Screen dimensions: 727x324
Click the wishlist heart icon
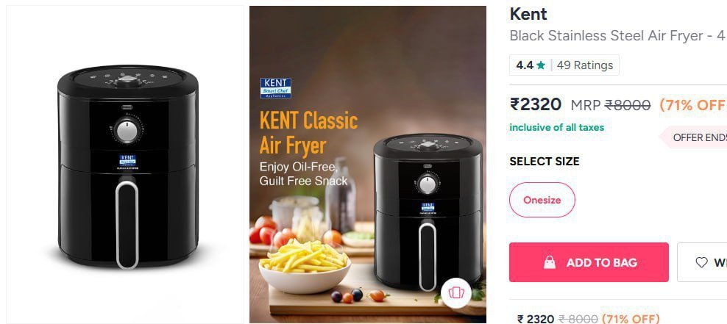tap(701, 262)
